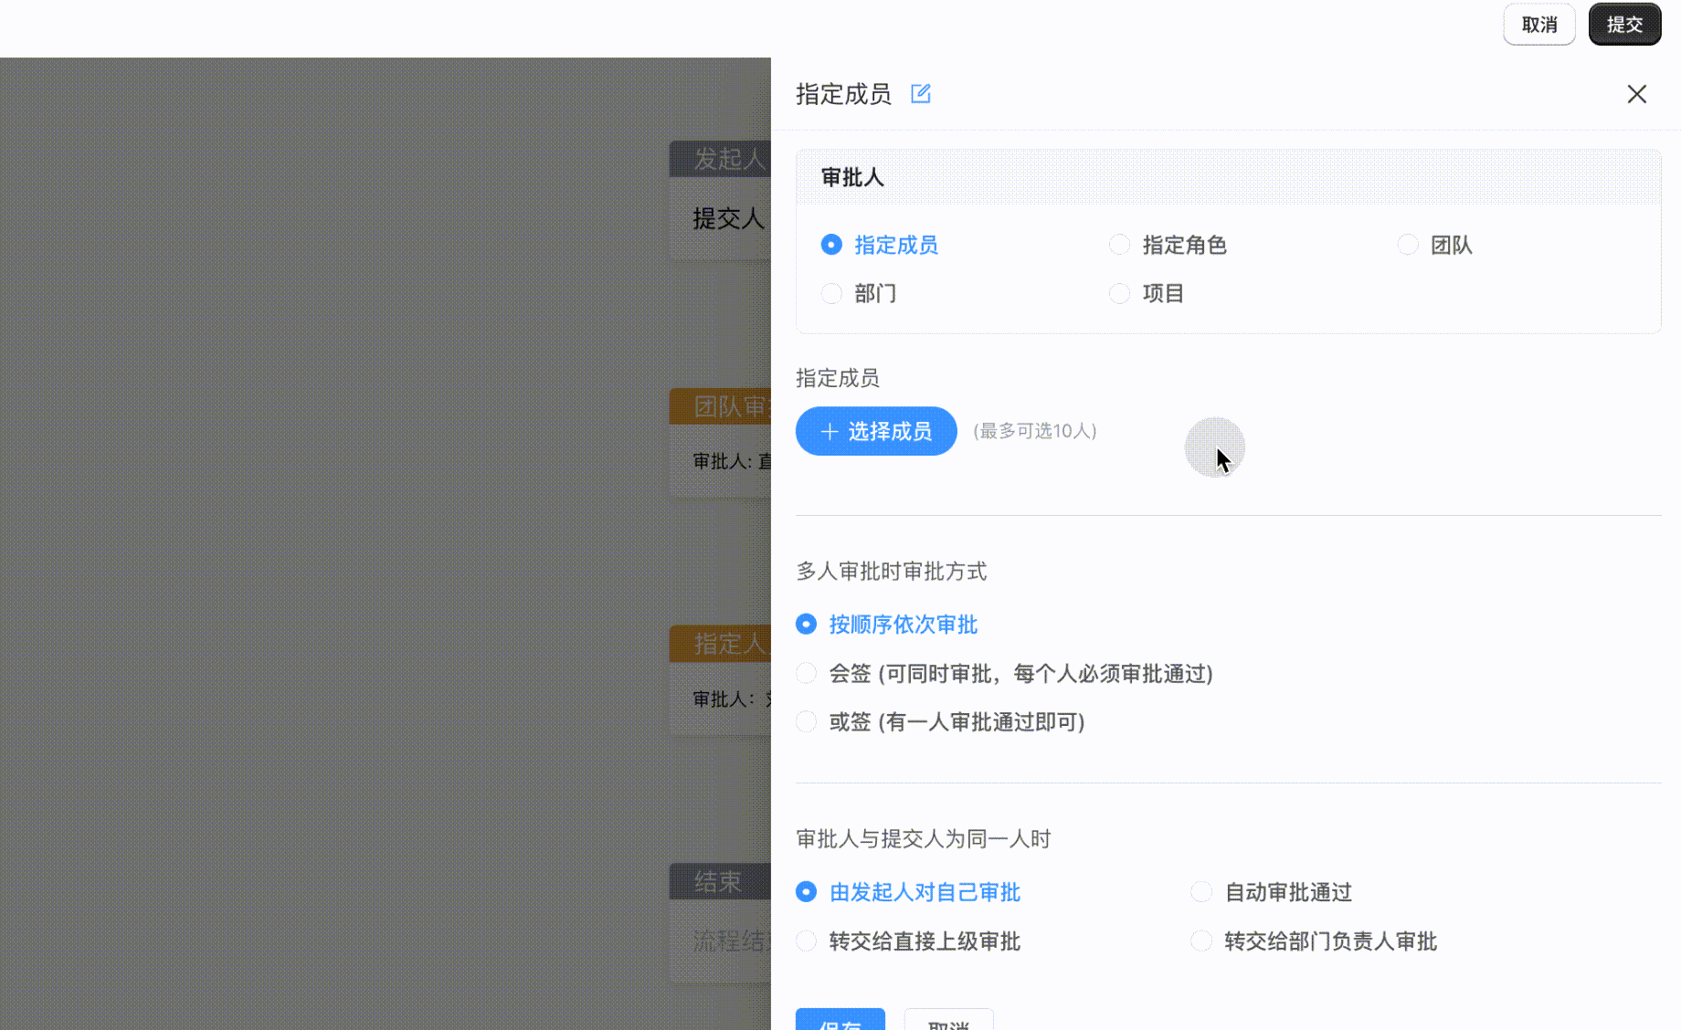Close the 指定成员 side panel
The image size is (1681, 1030).
coord(1636,94)
